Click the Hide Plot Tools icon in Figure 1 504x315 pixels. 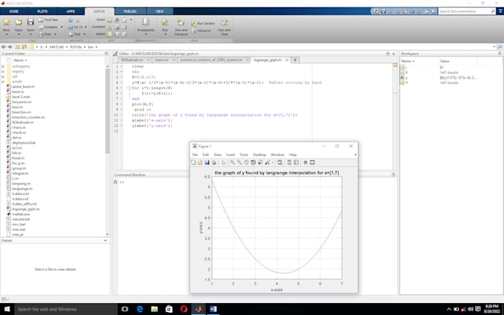pyautogui.click(x=305, y=162)
